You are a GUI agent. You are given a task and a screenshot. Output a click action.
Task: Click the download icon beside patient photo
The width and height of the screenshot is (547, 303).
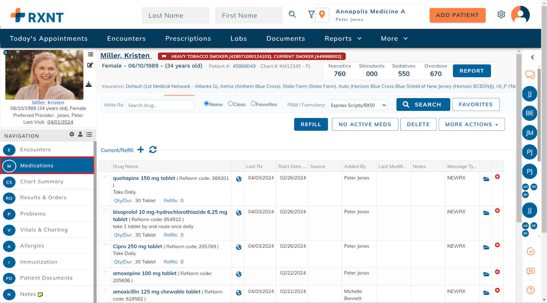point(89,84)
